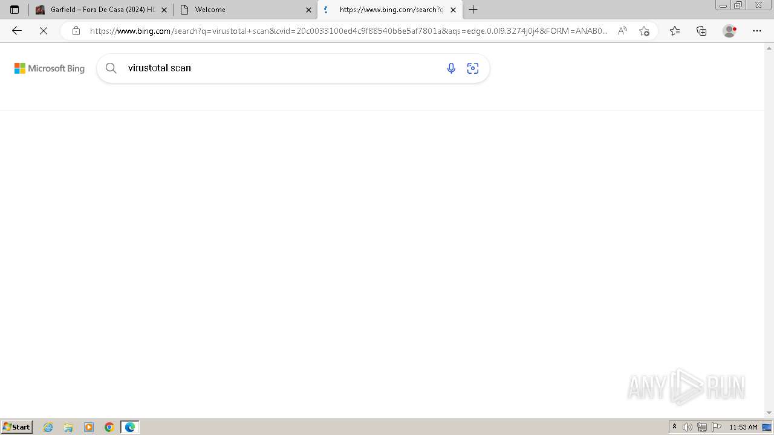Screen dimensions: 774x435
Task: Search using voice microphone icon
Action: point(451,68)
